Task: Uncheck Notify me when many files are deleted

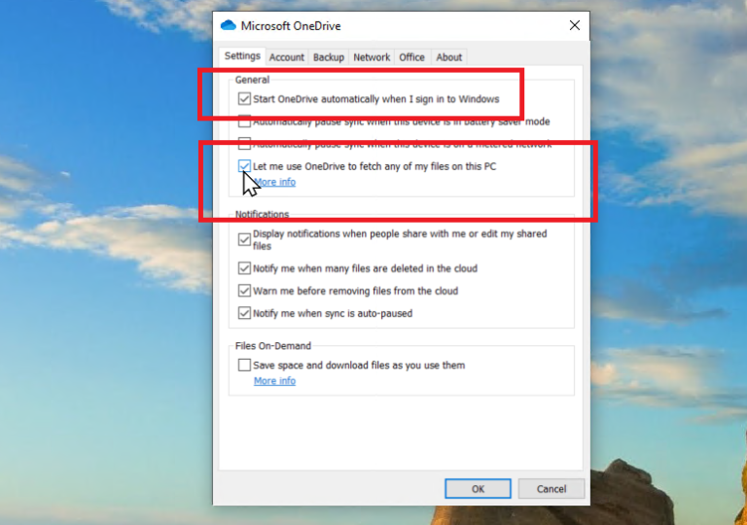Action: (x=244, y=268)
